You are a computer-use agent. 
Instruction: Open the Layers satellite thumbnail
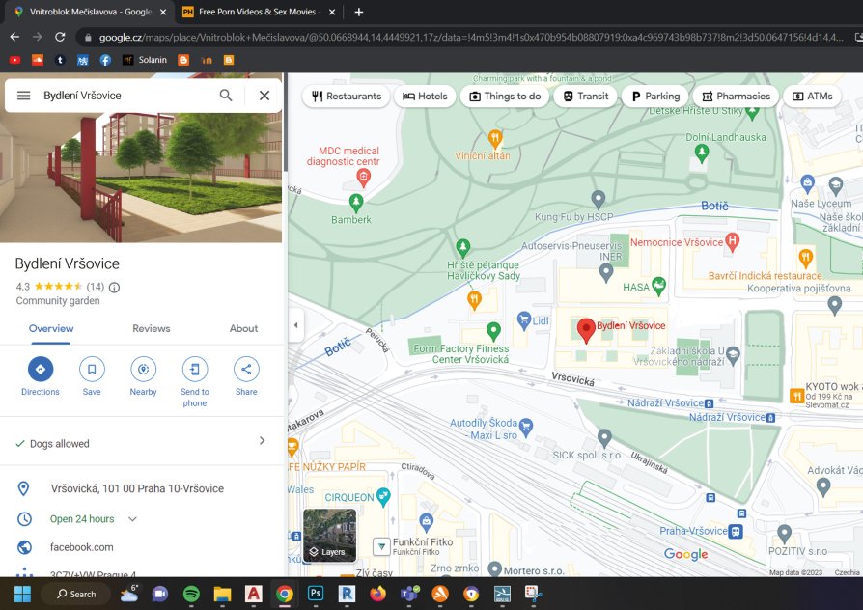pyautogui.click(x=330, y=535)
